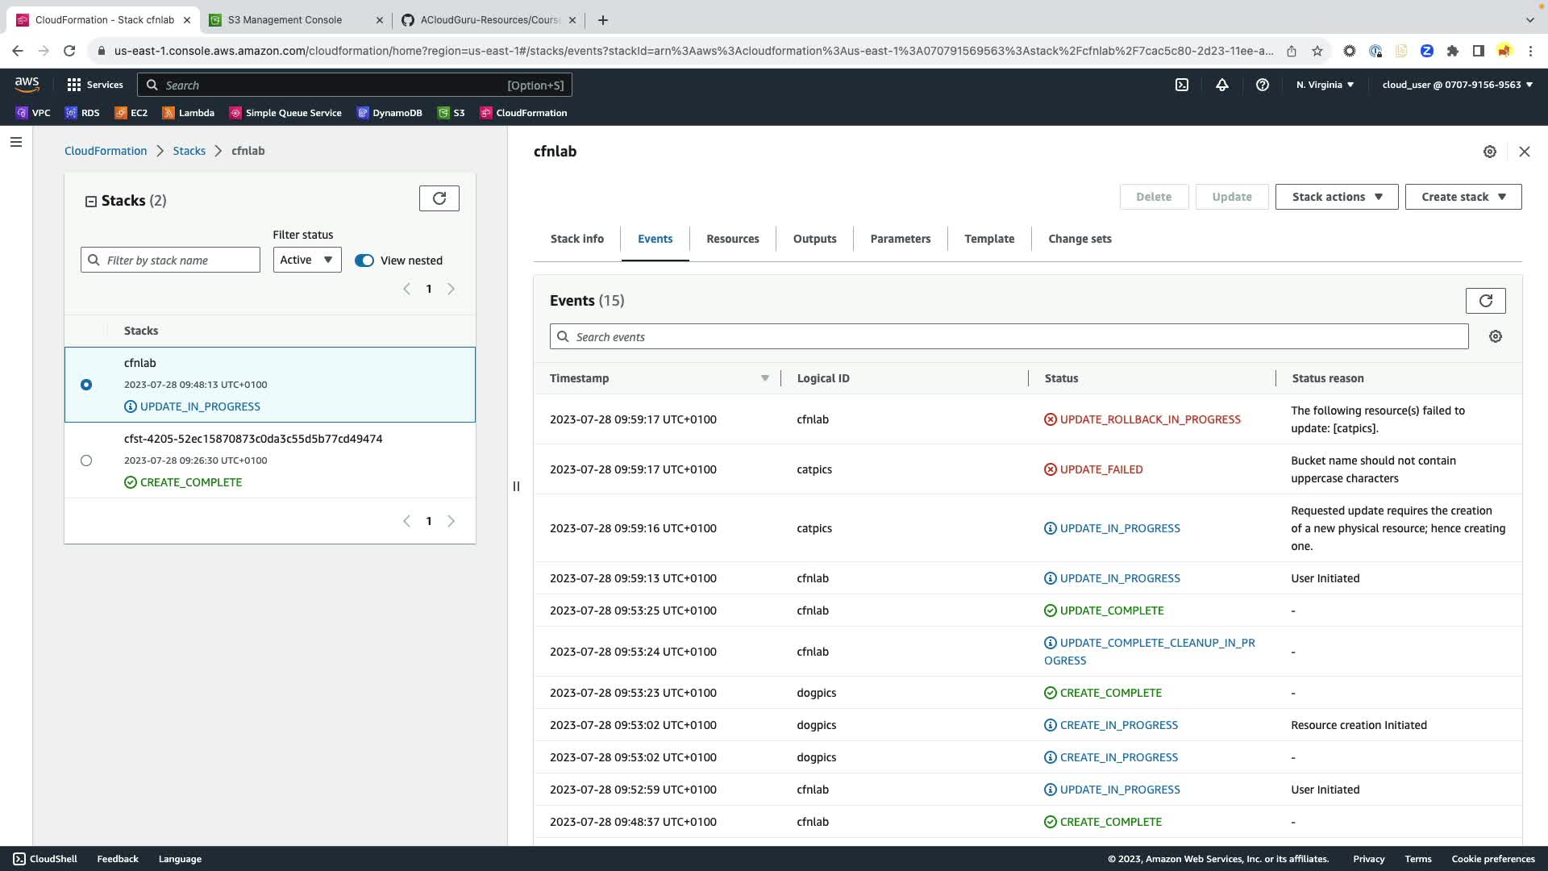Open the left side navigation hamburger menu
The height and width of the screenshot is (871, 1548).
pyautogui.click(x=16, y=143)
